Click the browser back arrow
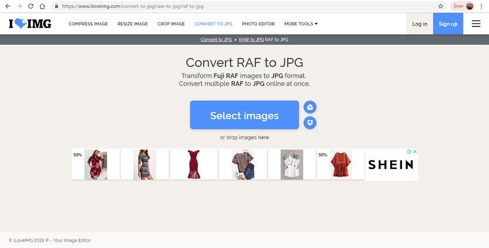Viewport: 489px width, 248px height. 7,6
